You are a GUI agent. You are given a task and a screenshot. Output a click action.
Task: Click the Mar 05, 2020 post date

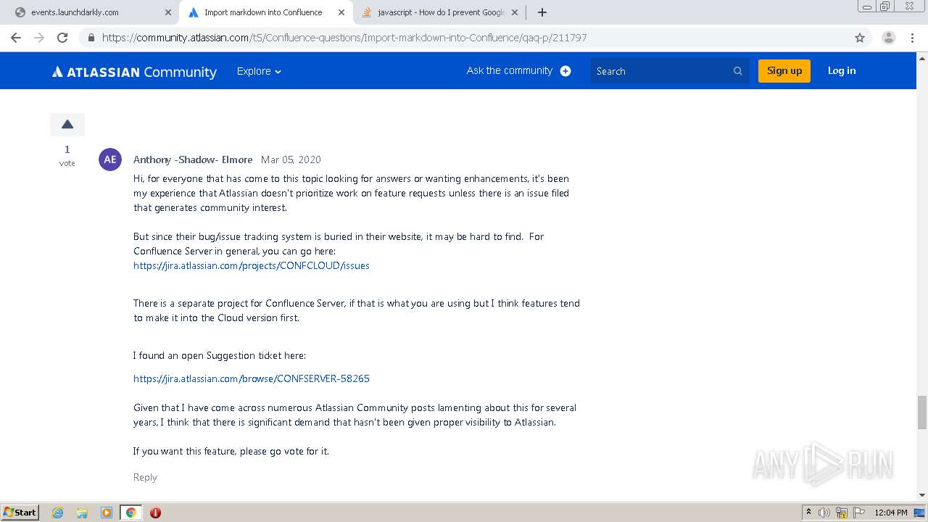(291, 159)
